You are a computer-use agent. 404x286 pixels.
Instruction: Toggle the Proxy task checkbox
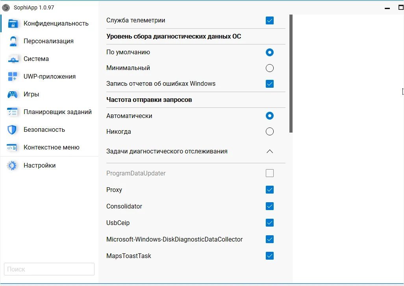pyautogui.click(x=270, y=190)
